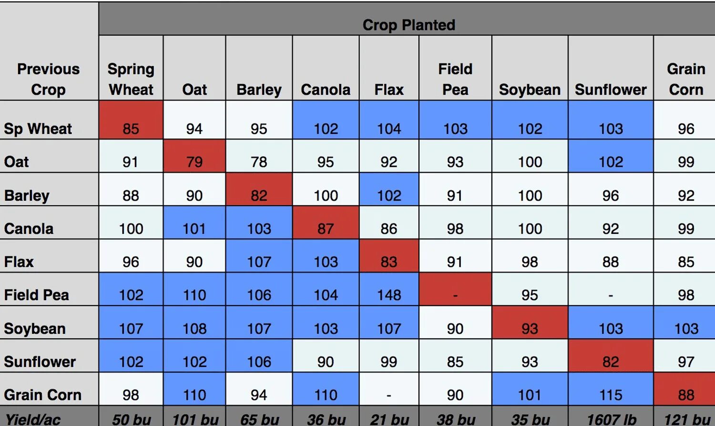This screenshot has height=426, width=715.
Task: Select the 1607 lb yield cell
Action: (611, 416)
